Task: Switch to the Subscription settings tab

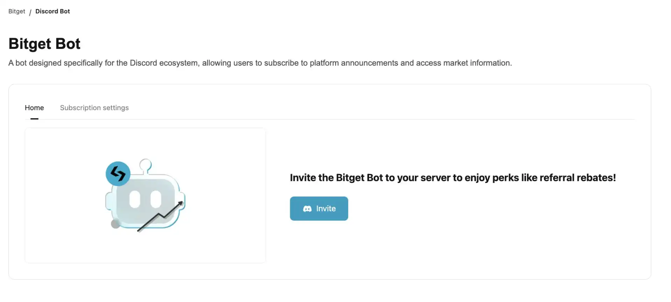Action: (x=94, y=108)
